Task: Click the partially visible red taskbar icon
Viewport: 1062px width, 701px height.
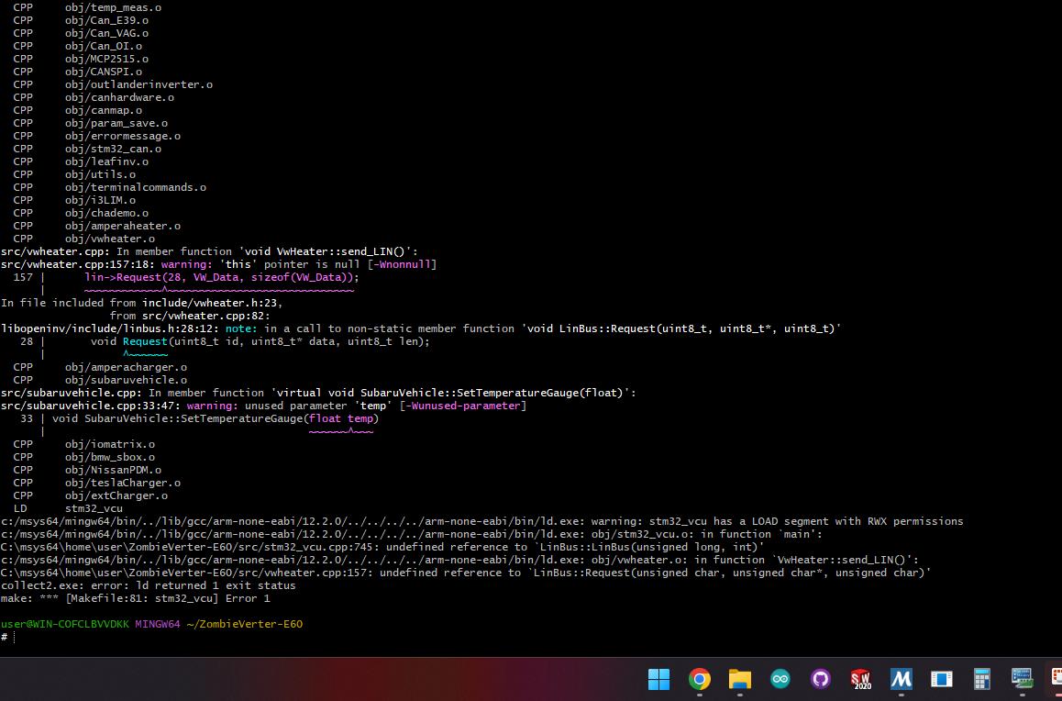Action: [1056, 679]
